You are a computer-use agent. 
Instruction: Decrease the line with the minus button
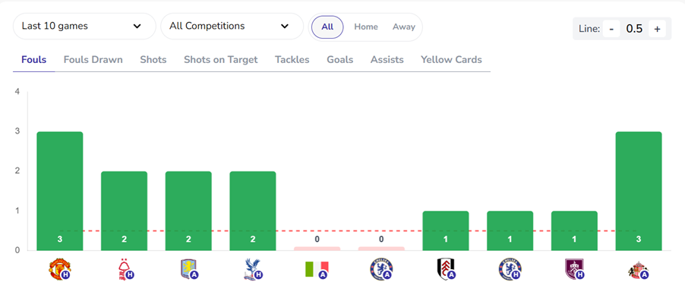coord(611,29)
